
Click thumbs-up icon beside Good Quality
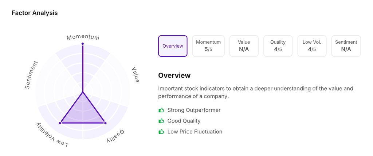coord(161,121)
